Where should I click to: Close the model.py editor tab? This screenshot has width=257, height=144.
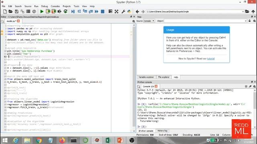pos(18,21)
